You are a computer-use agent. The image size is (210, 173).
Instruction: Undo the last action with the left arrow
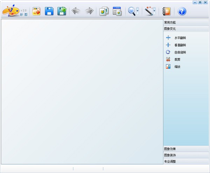point(76,12)
